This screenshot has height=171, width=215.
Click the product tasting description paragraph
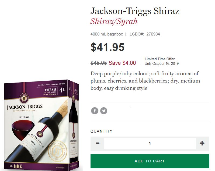tap(145, 81)
